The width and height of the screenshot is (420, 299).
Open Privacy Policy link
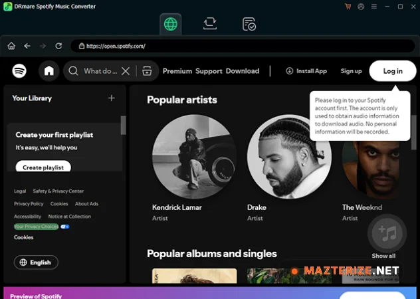point(29,203)
